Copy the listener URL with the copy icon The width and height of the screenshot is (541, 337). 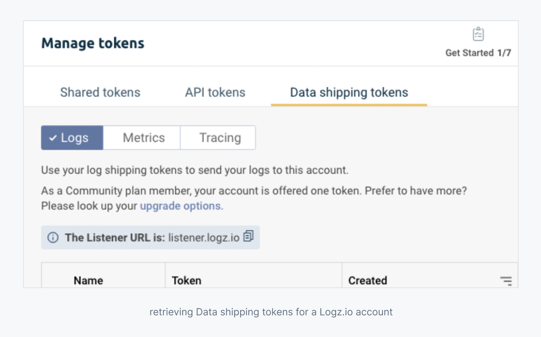click(x=248, y=236)
